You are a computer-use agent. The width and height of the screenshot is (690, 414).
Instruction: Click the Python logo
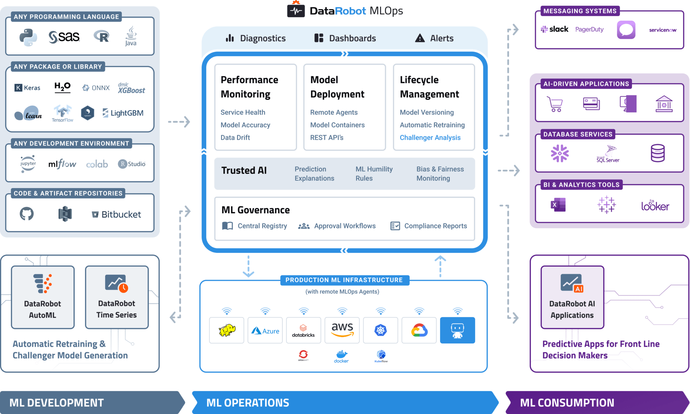pos(28,37)
